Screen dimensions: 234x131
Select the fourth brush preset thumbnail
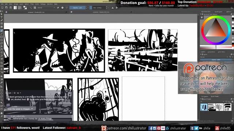pyautogui.click(x=227, y=107)
